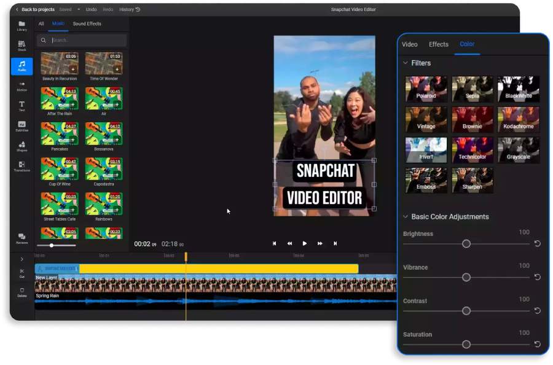553x365 pixels.
Task: Apply the Emboss filter
Action: pyautogui.click(x=426, y=180)
